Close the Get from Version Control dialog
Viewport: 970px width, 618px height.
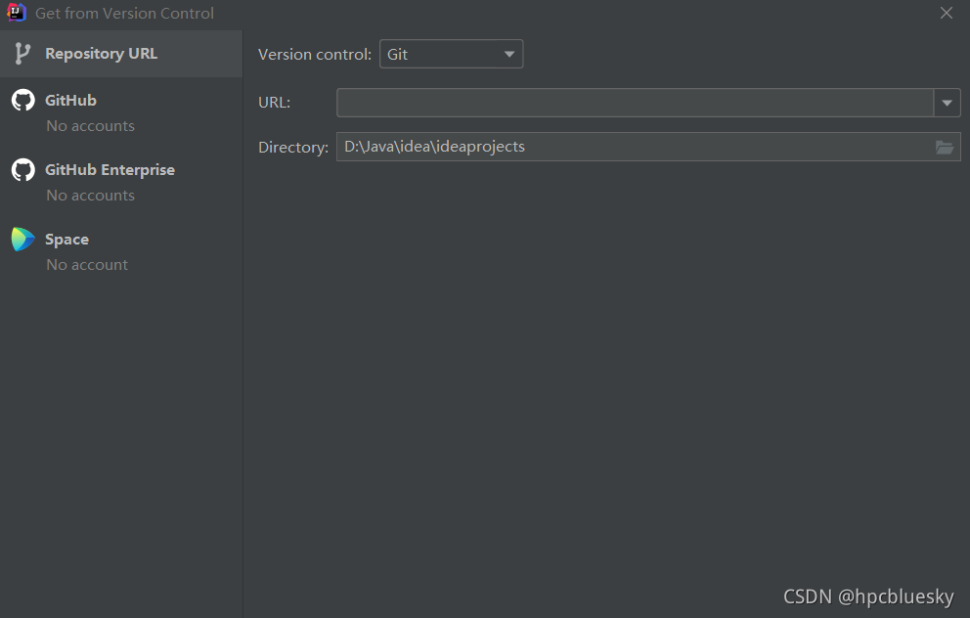(x=946, y=13)
